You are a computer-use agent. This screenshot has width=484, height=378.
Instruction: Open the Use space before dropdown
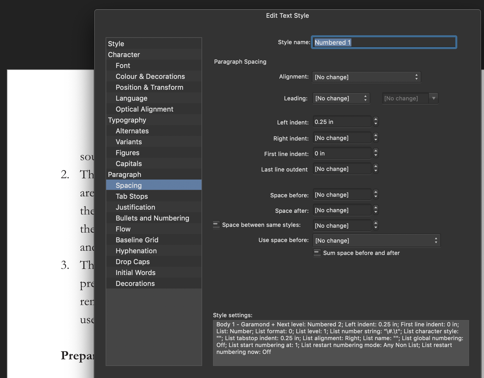click(x=376, y=240)
